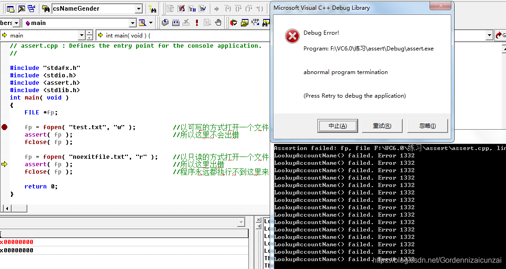This screenshot has height=269, width=506.
Task: Select the Execute Program exclamation icon
Action: point(196,22)
